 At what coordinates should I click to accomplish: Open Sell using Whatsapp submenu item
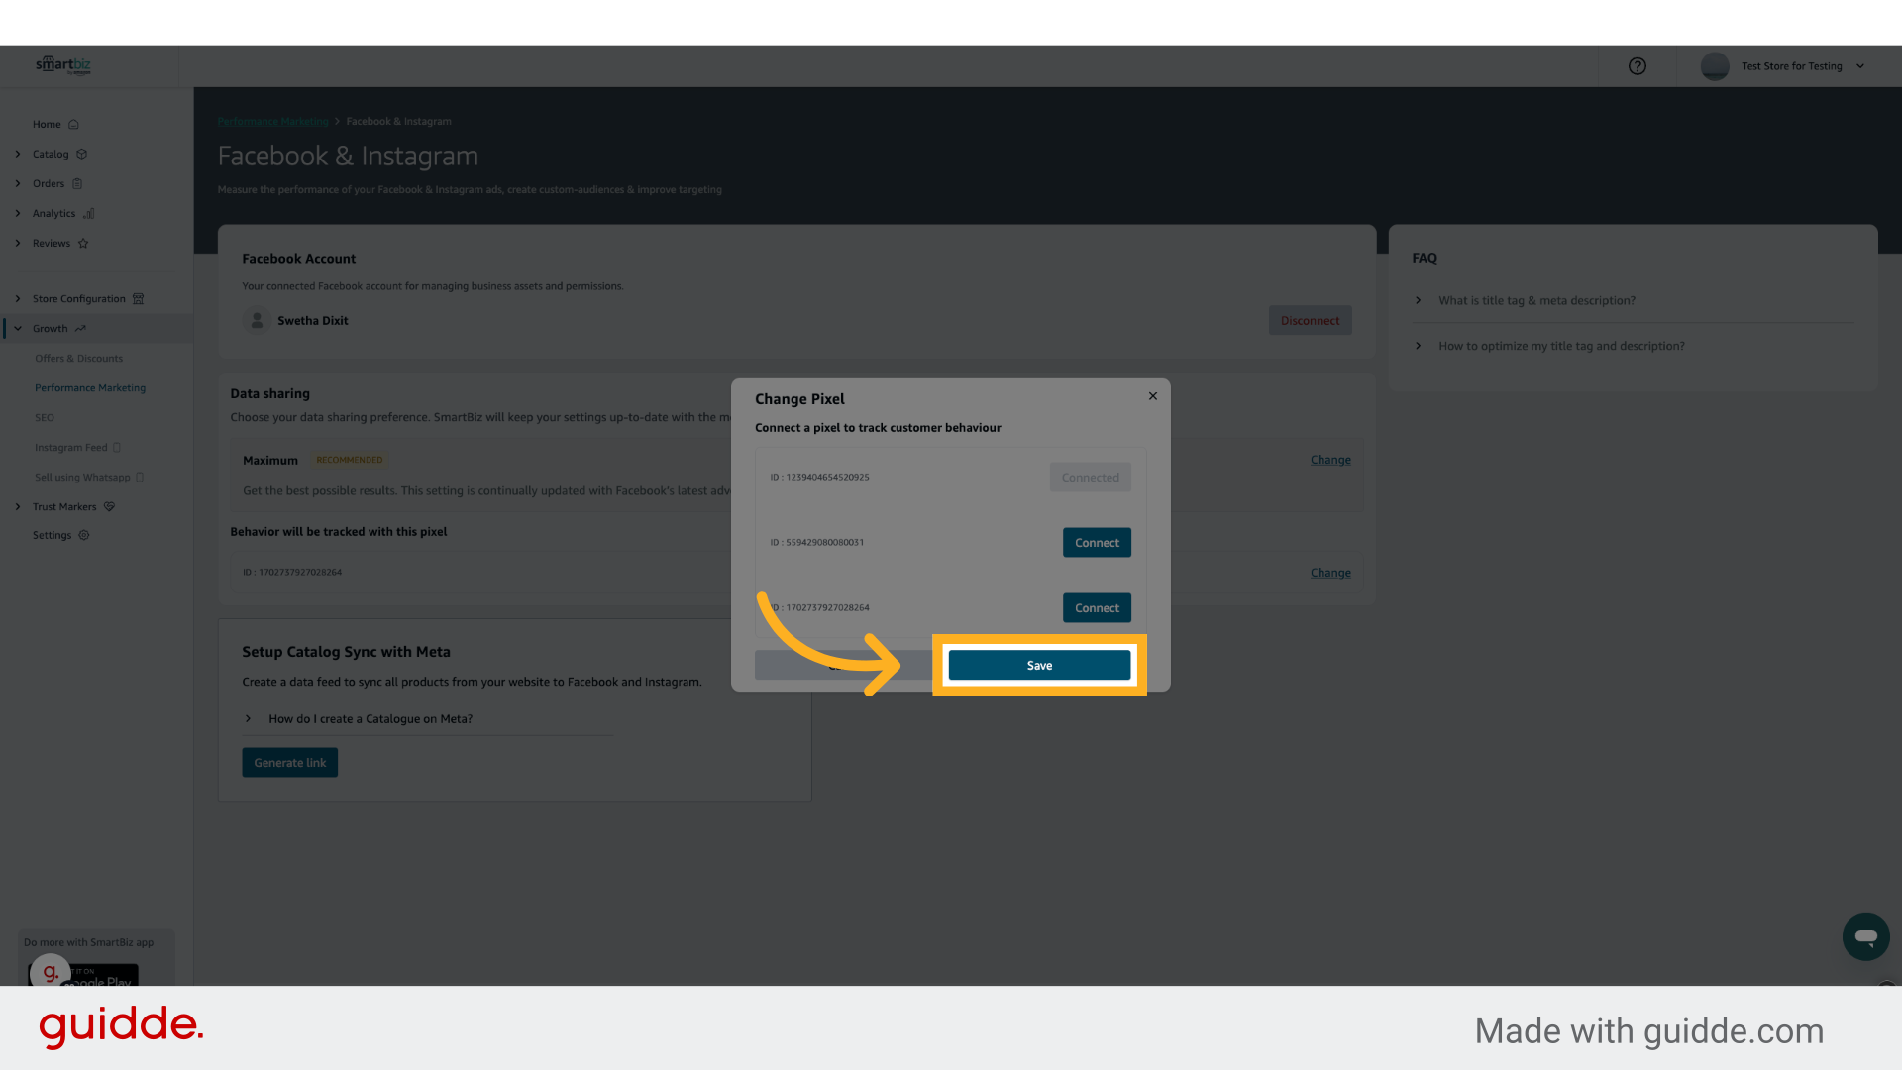(x=82, y=478)
